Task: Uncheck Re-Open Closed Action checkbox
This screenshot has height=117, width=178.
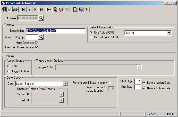Action: click(37, 47)
